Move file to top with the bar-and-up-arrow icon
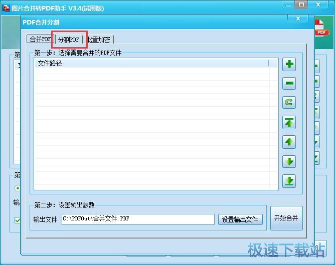The image size is (335, 265). (289, 122)
